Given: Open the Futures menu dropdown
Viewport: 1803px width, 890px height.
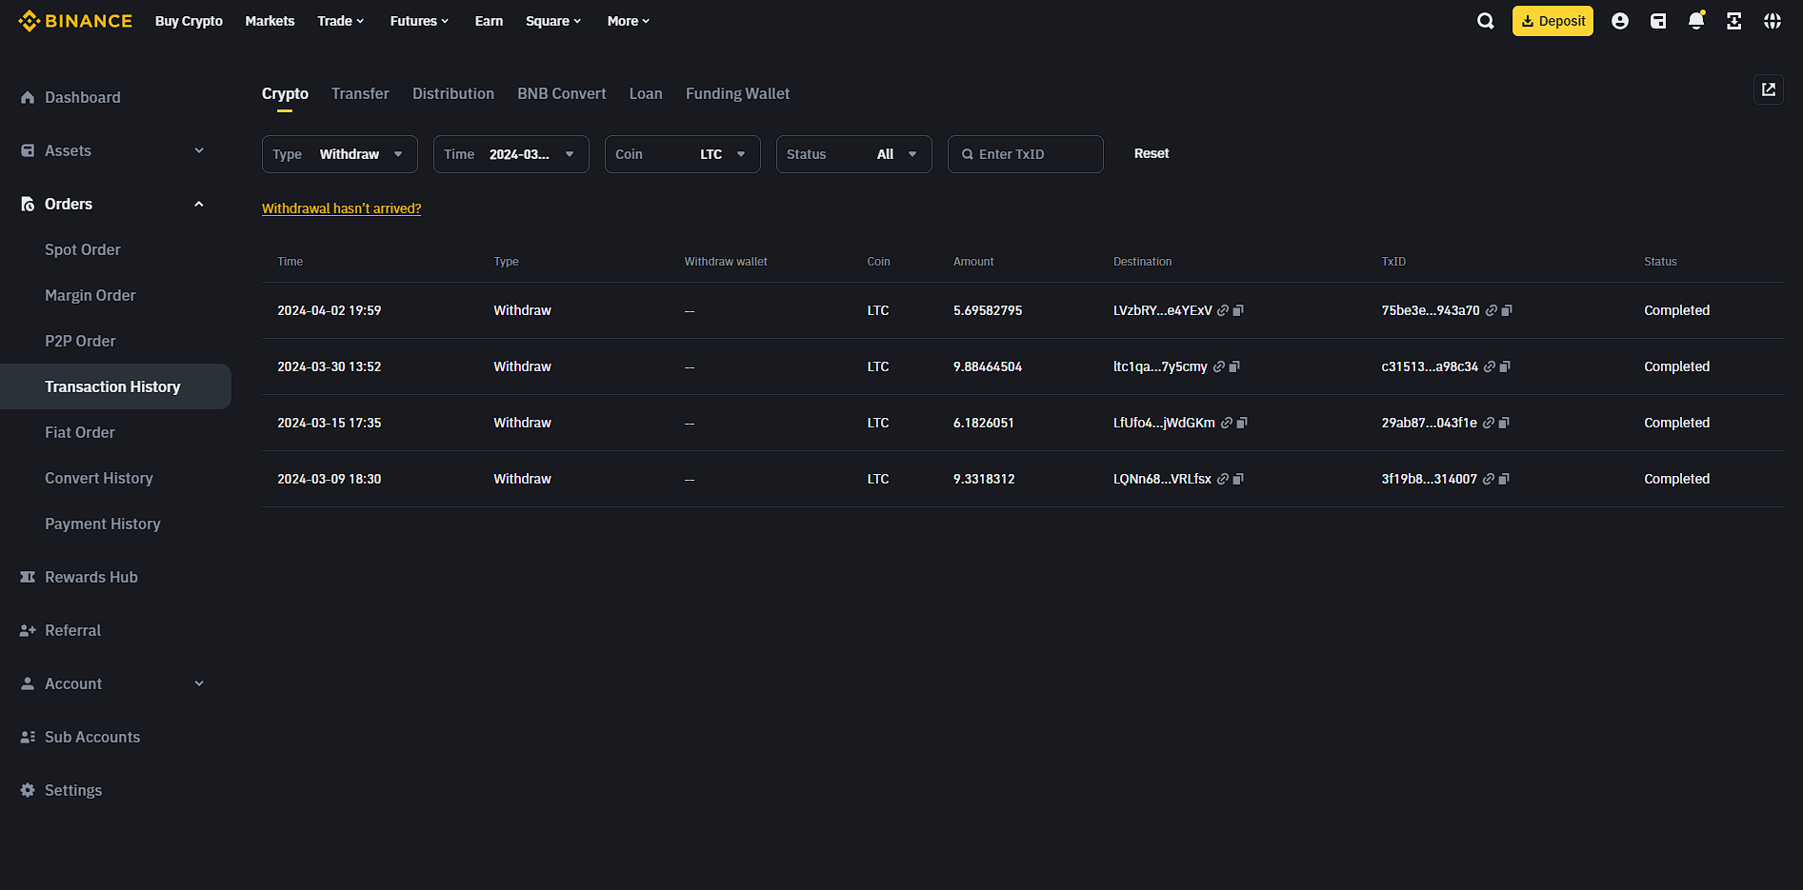Looking at the screenshot, I should click(x=419, y=21).
